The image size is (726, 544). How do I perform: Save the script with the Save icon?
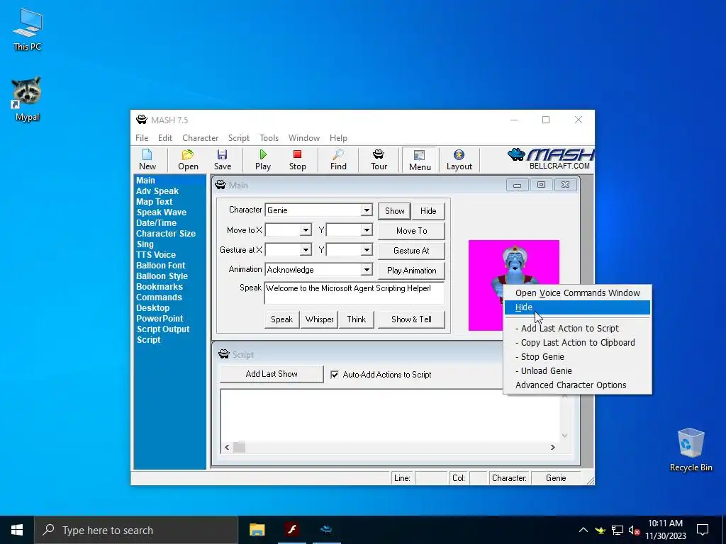(222, 160)
